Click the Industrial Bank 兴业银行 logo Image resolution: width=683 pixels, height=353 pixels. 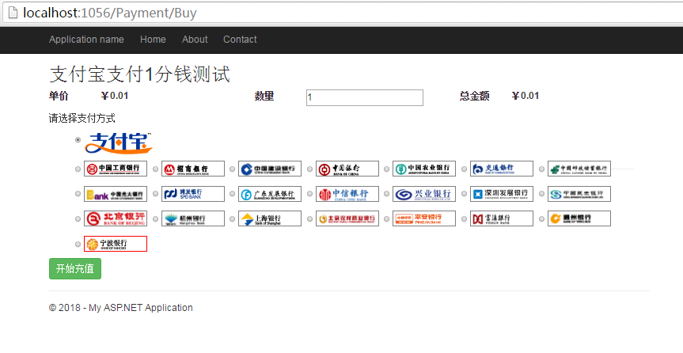[x=424, y=194]
